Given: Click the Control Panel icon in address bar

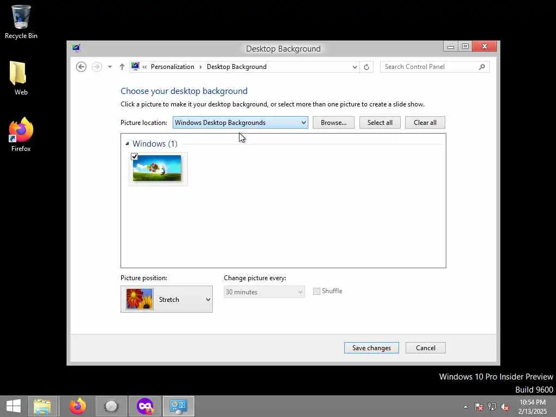Looking at the screenshot, I should [135, 66].
